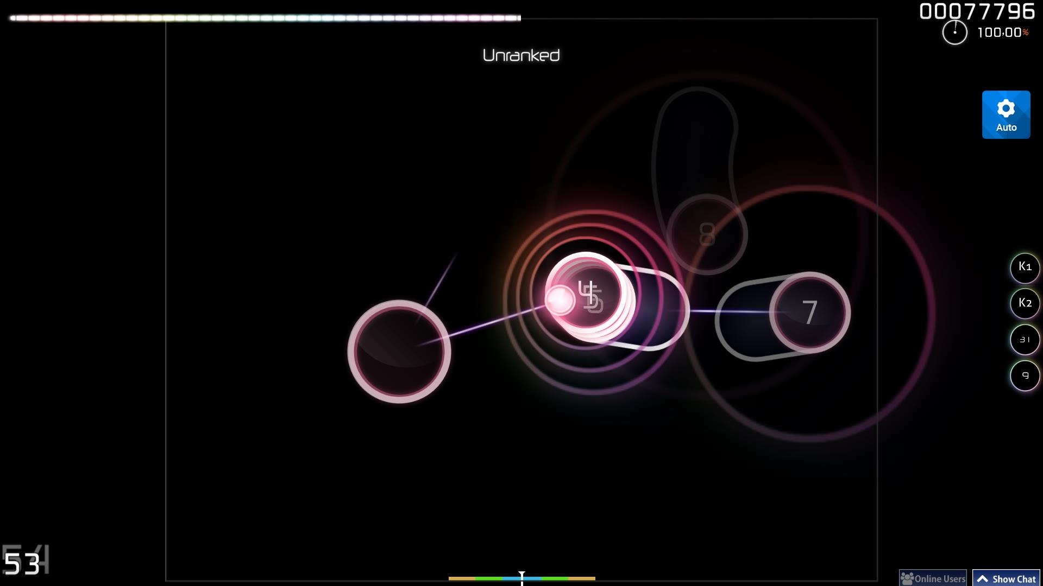Click the Unranked label
The height and width of the screenshot is (586, 1043).
(521, 55)
